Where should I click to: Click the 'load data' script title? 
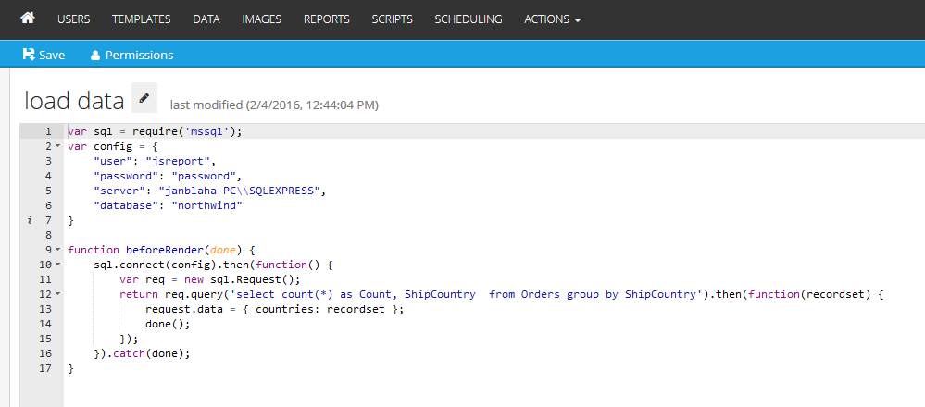click(74, 100)
